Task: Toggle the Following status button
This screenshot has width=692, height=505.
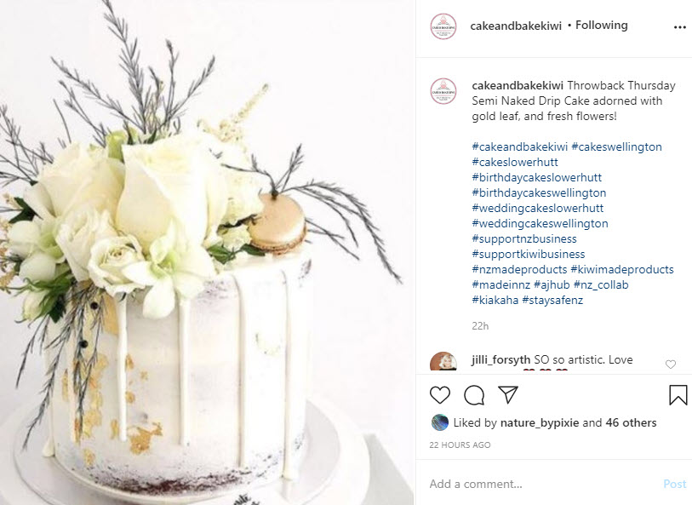Action: pyautogui.click(x=601, y=26)
